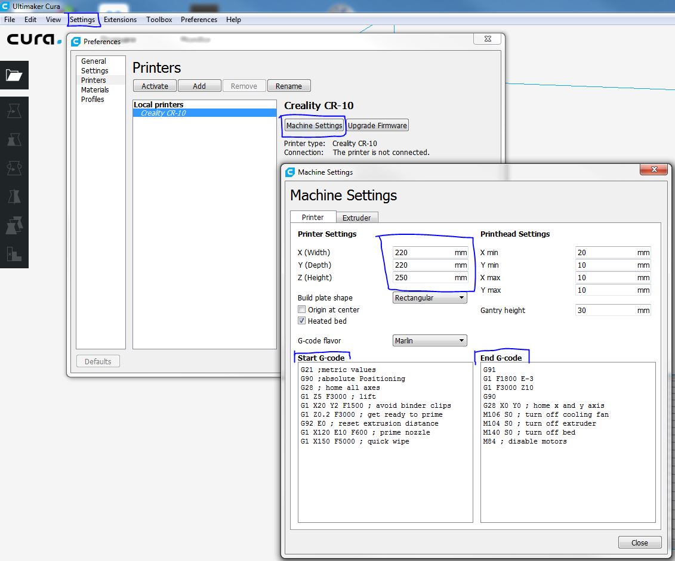Click the greyed Remove printer button

[244, 86]
